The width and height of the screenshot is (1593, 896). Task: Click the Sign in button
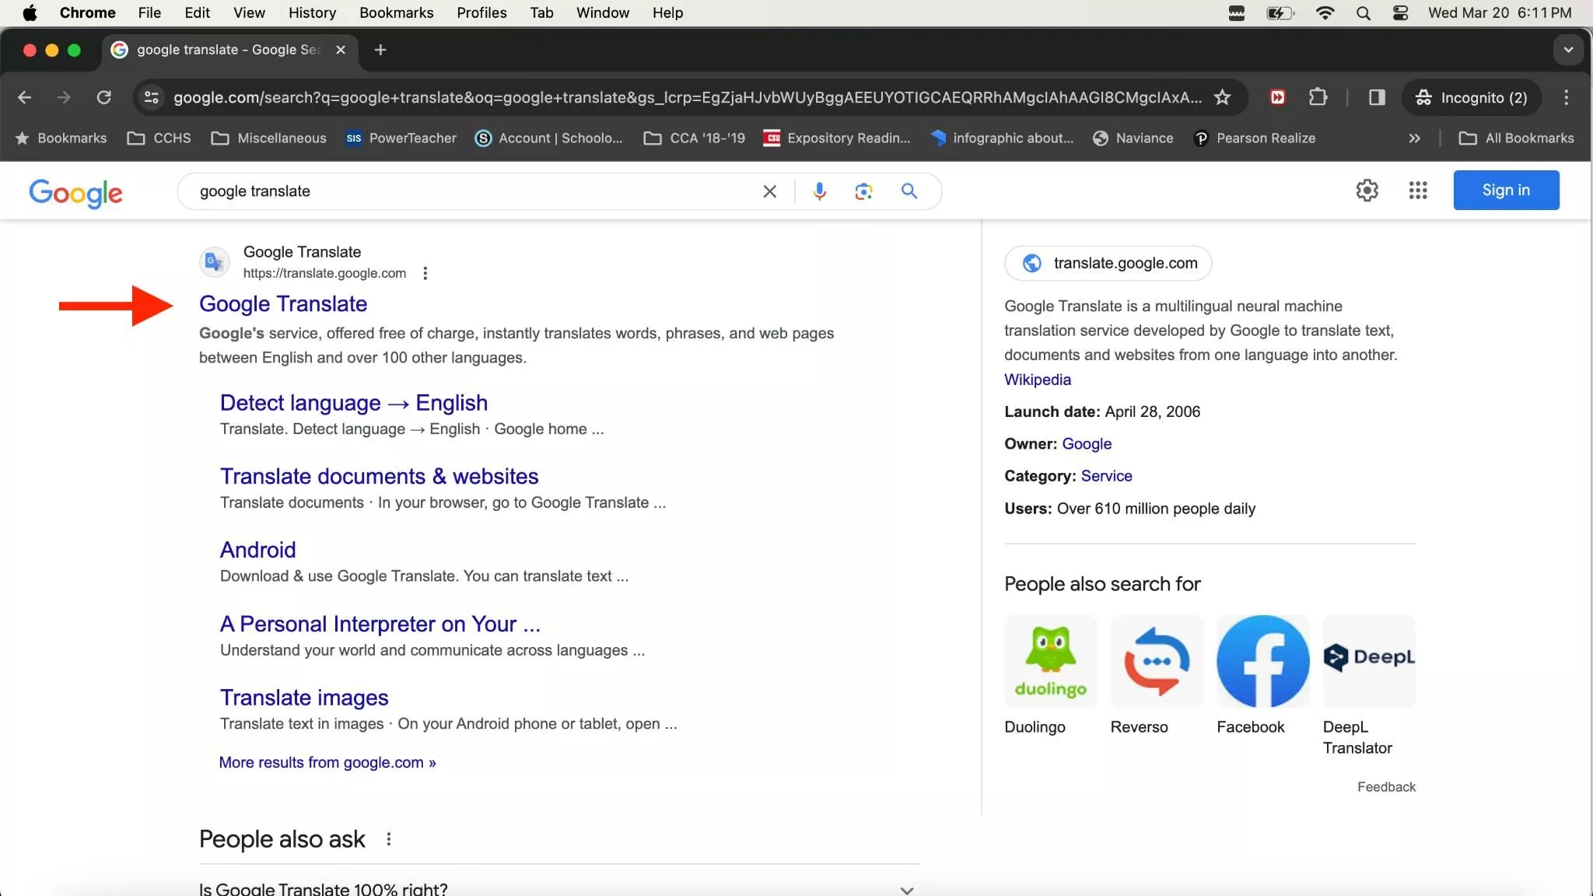click(x=1504, y=191)
